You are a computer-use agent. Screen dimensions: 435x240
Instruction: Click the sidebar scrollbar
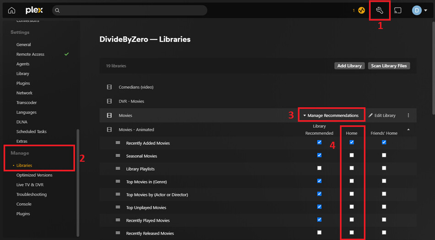(78, 183)
